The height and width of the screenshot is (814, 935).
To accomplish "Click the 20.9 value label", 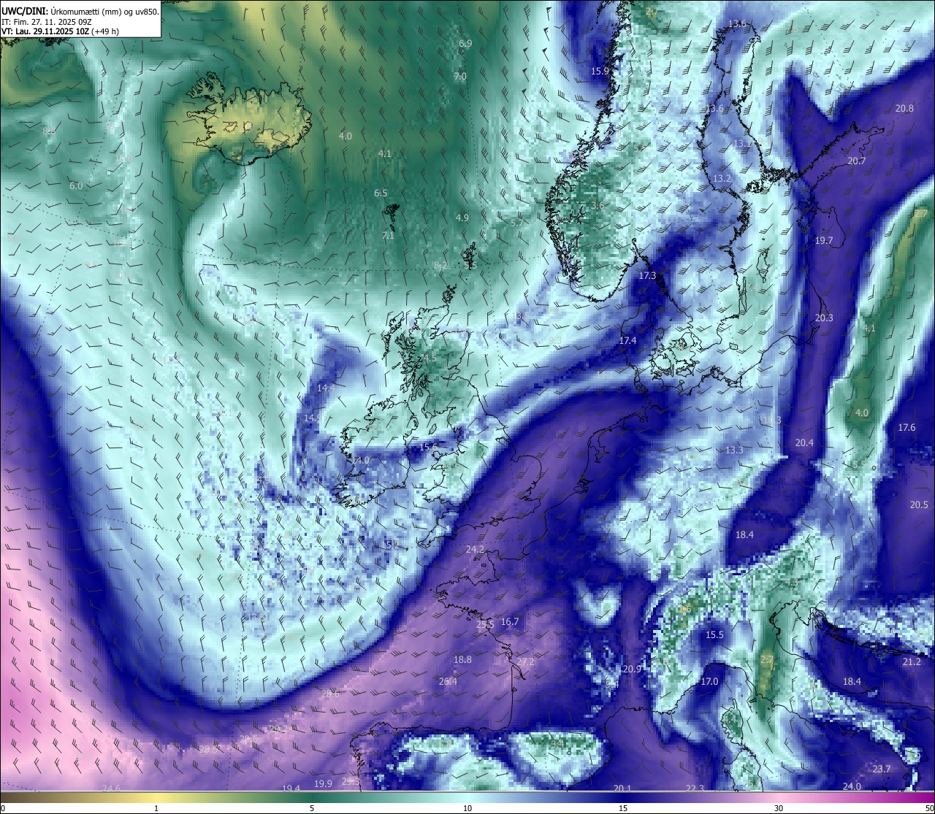I will pos(632,669).
